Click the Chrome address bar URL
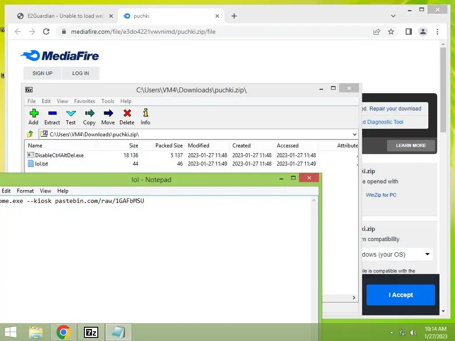 (x=144, y=32)
